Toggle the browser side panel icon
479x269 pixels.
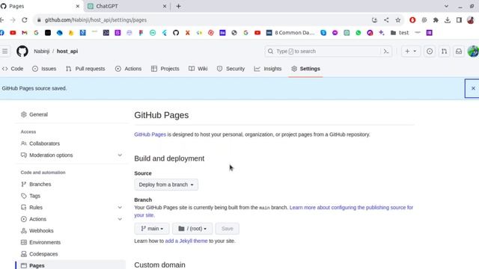point(459,20)
